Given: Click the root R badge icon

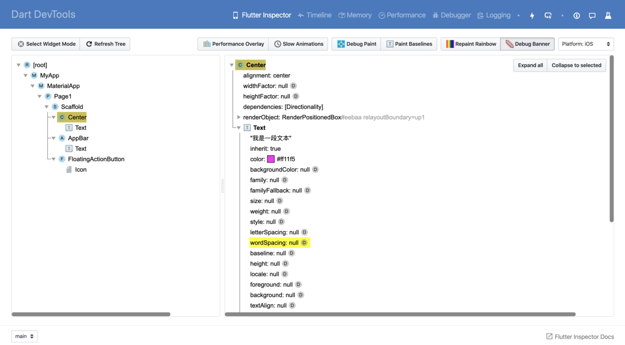Looking at the screenshot, I should point(27,65).
